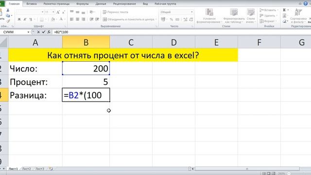This screenshot has width=311, height=175.
Task: Center cell text horizontally
Action: coord(78,19)
